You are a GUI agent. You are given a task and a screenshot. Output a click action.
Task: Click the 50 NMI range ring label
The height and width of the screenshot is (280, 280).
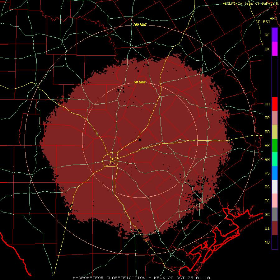(x=140, y=82)
